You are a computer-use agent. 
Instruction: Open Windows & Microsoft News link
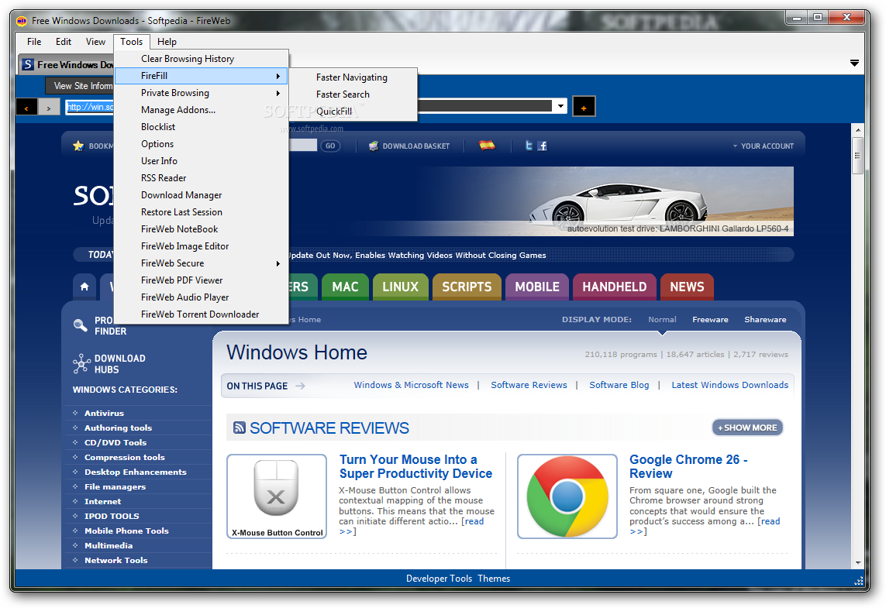click(x=412, y=385)
